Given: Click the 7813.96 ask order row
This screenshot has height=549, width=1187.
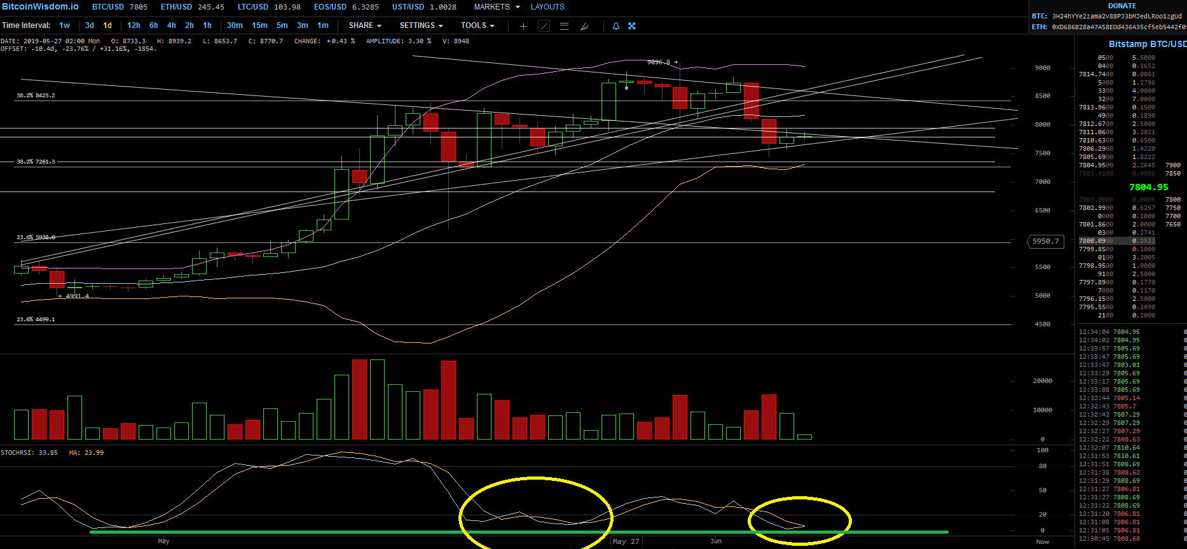Looking at the screenshot, I should (x=1117, y=108).
